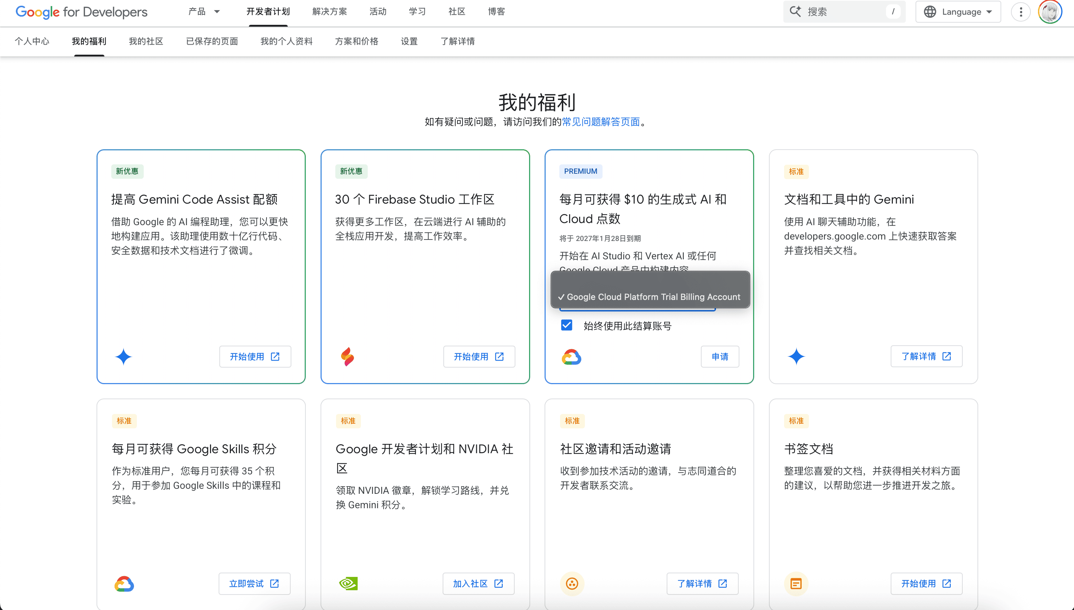
Task: Click the 将于 2027年1月28日到期 text
Action: pos(600,238)
